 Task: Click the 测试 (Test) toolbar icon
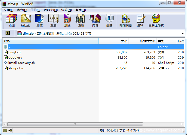coord(40,18)
